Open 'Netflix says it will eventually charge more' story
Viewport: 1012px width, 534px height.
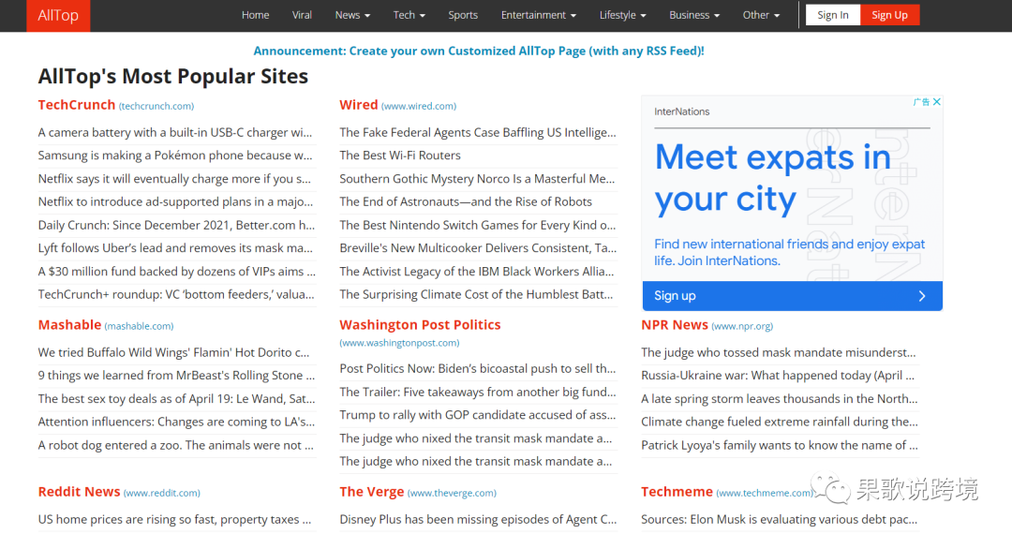click(174, 179)
